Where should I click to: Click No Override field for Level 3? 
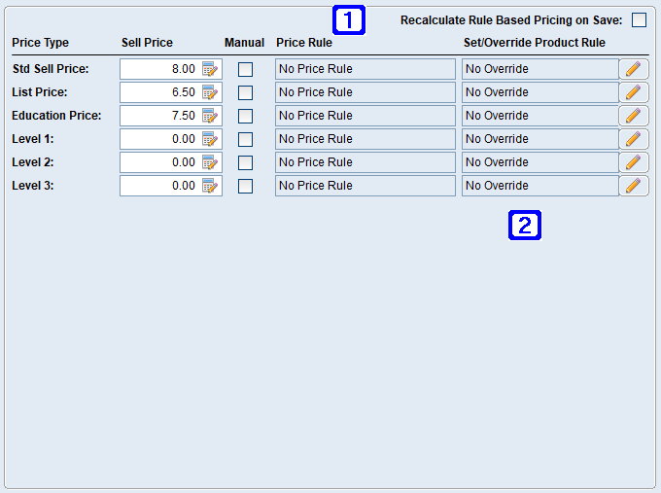pos(539,186)
